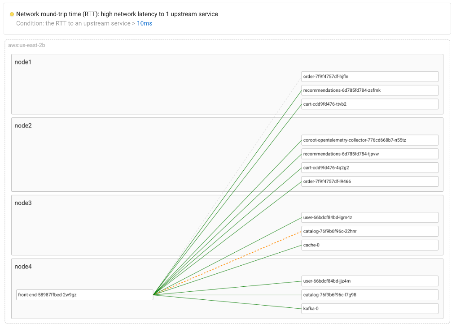
Task: Click the user-66bdcf84bd-lgm4z pod in node3
Action: [369, 217]
